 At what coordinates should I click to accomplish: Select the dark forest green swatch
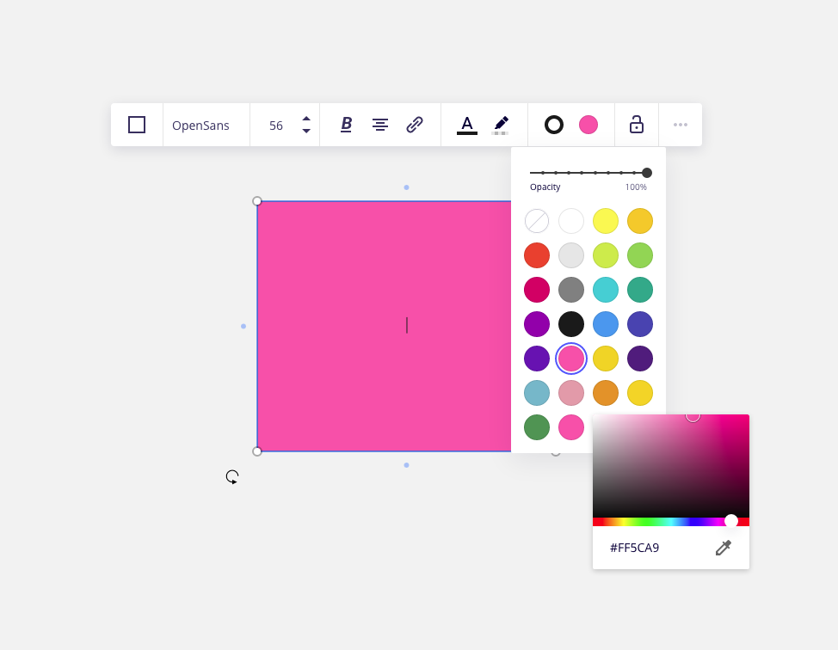click(x=537, y=427)
